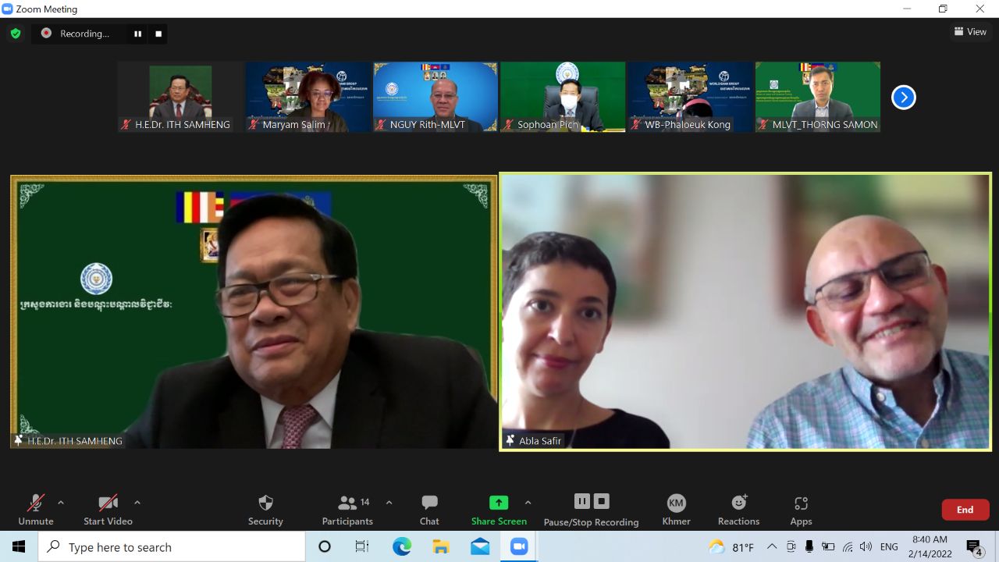This screenshot has width=999, height=562.
Task: Open the Security shield options
Action: pos(265,510)
